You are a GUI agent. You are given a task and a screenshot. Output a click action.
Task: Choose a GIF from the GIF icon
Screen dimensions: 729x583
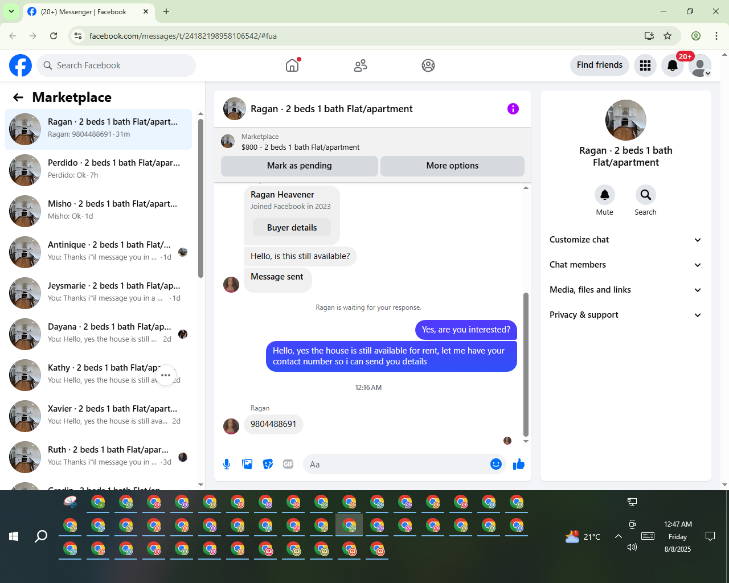[x=288, y=464]
